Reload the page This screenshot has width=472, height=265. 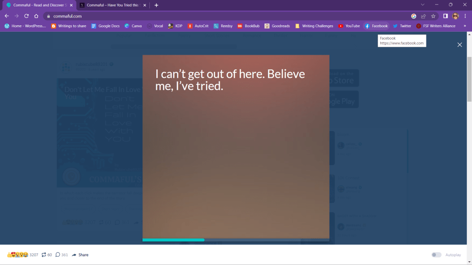coord(26,16)
